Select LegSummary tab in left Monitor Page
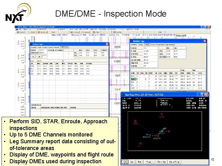 pyautogui.click(x=64, y=47)
